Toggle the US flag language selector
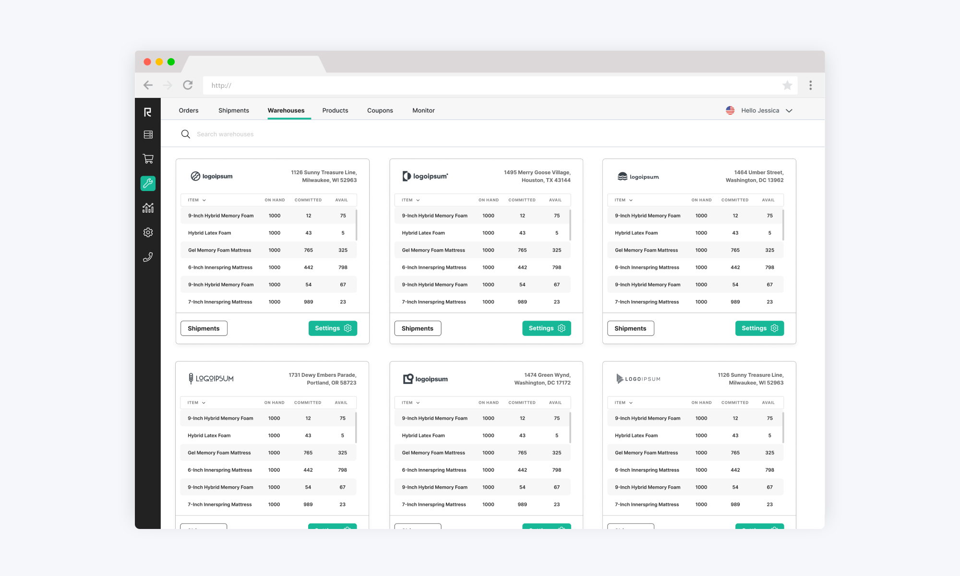Image resolution: width=960 pixels, height=576 pixels. point(730,110)
